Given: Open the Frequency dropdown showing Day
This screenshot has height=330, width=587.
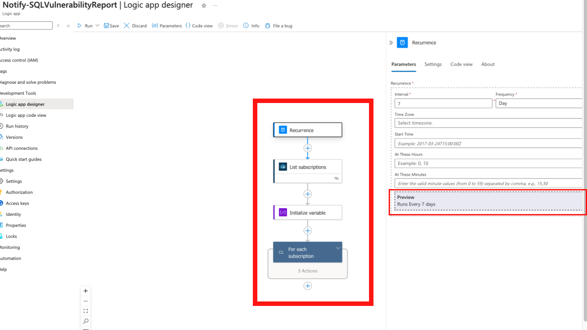Looking at the screenshot, I should click(x=538, y=103).
